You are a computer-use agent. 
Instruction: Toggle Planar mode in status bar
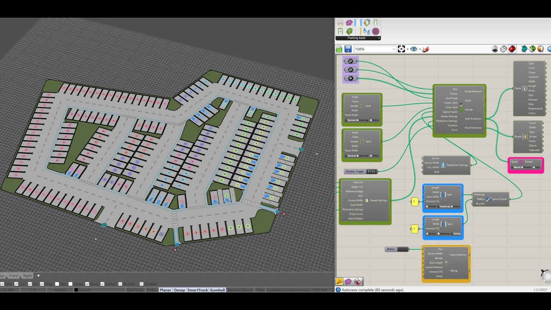coord(165,290)
